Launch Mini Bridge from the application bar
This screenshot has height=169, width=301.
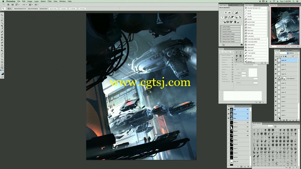tap(12, 5)
